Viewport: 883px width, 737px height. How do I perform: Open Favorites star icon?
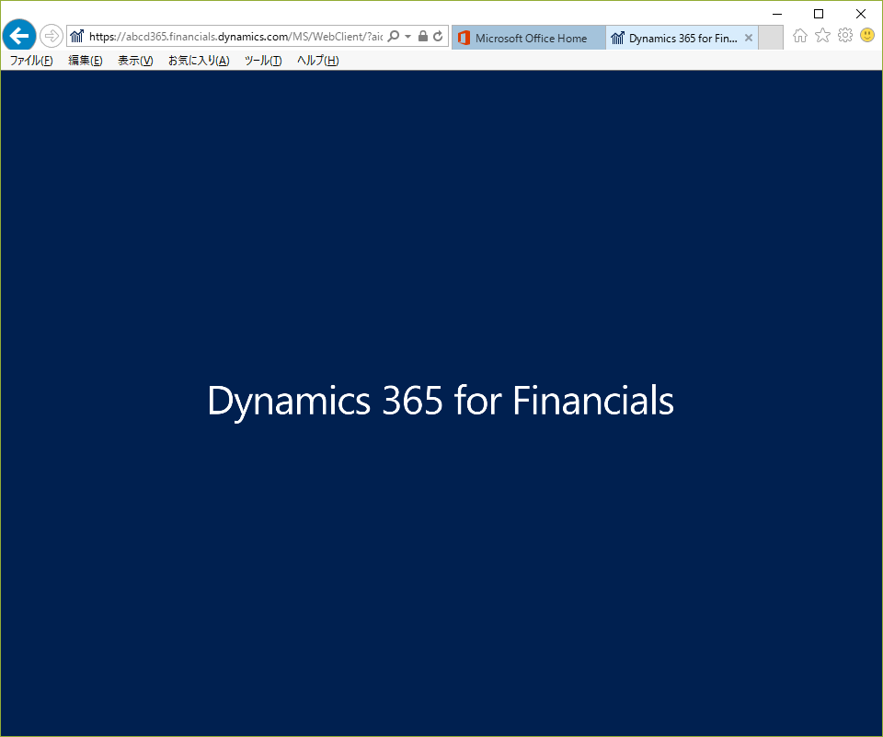[822, 36]
